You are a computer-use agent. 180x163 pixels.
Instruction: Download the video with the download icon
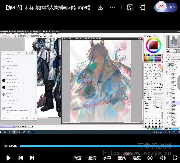point(100,8)
